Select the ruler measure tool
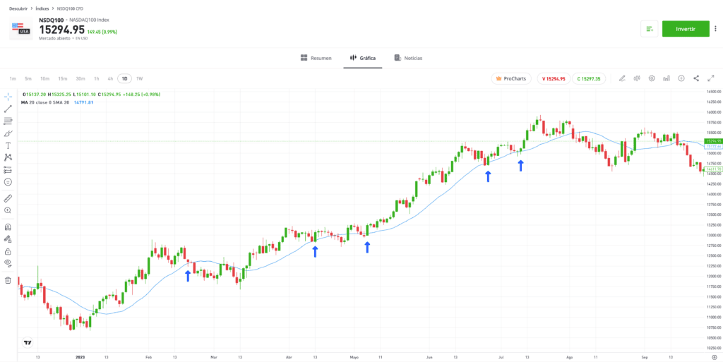 point(8,198)
